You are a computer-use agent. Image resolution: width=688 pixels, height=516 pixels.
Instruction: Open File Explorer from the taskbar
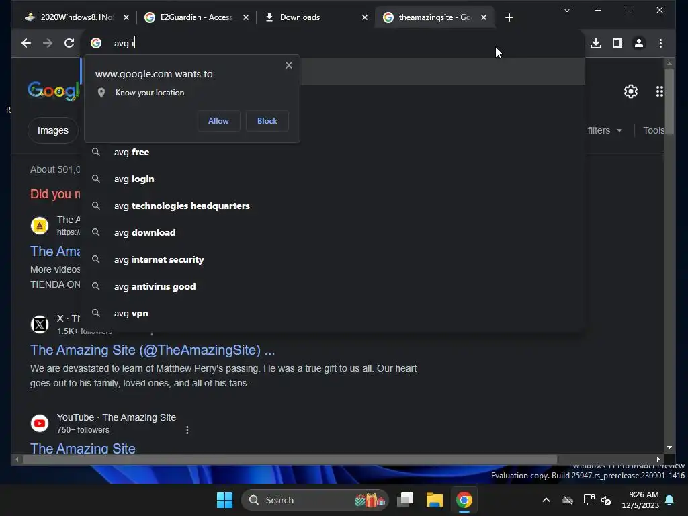tap(435, 500)
